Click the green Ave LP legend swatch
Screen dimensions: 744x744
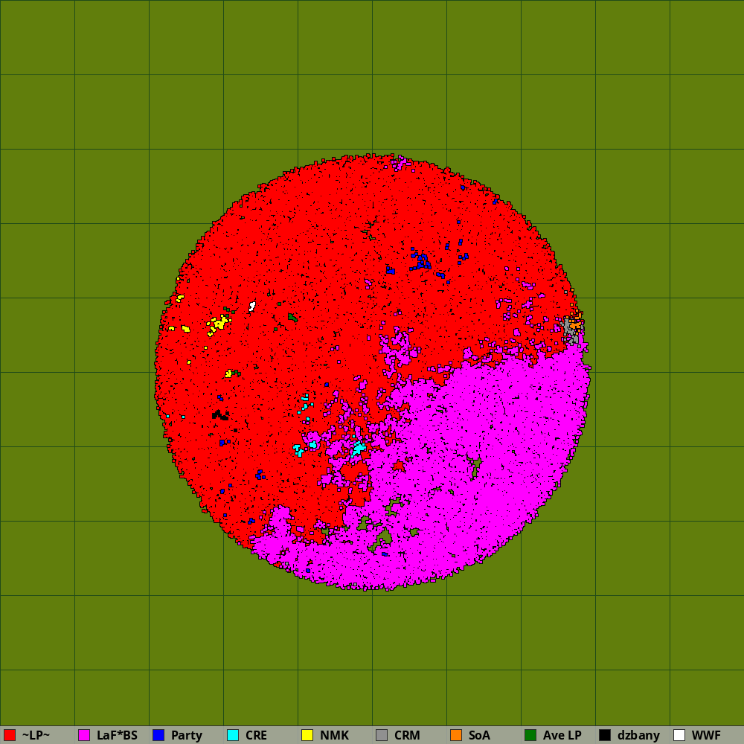530,735
